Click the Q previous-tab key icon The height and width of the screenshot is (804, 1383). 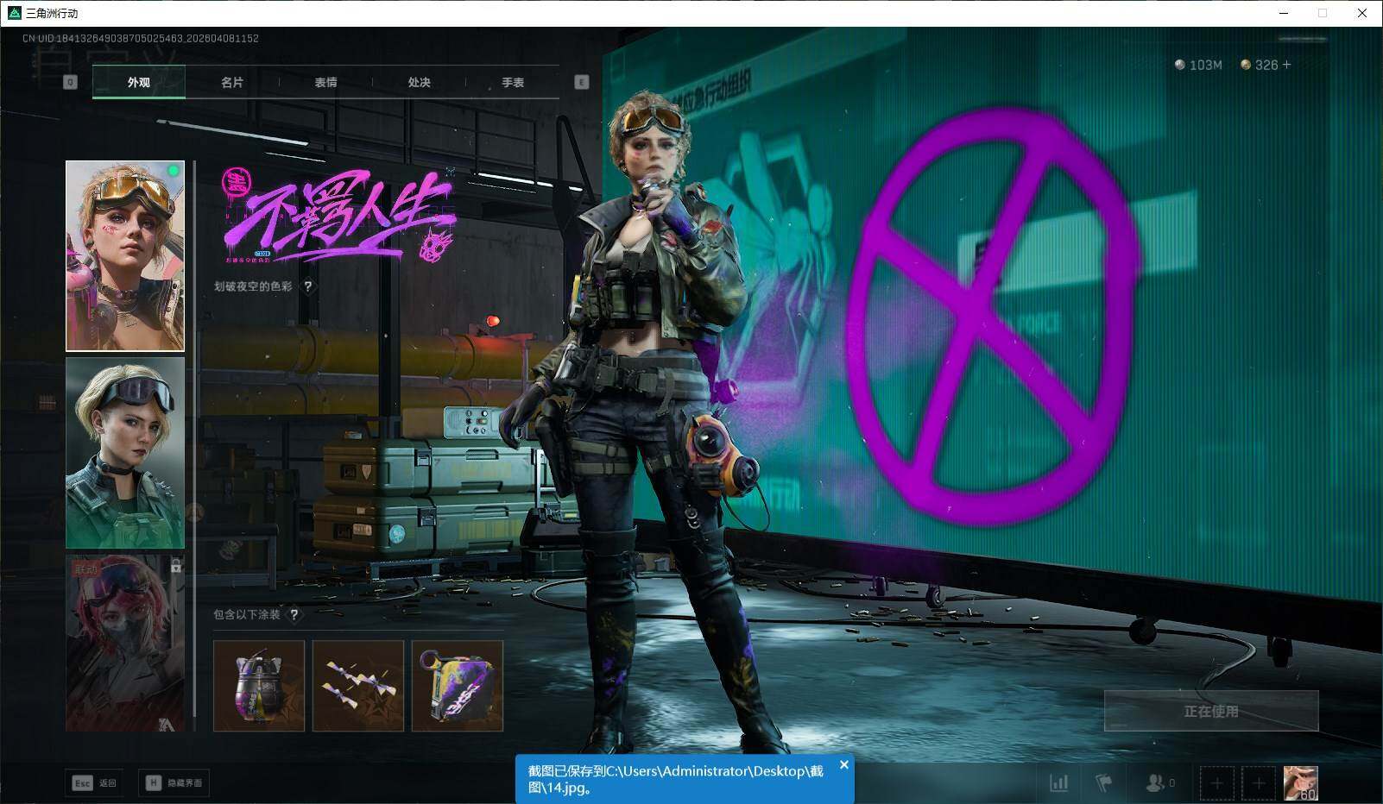[71, 82]
